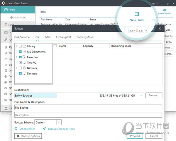This screenshot has height=141, width=176.
Task: Click the Schedule clock icon
Action: pos(16,129)
